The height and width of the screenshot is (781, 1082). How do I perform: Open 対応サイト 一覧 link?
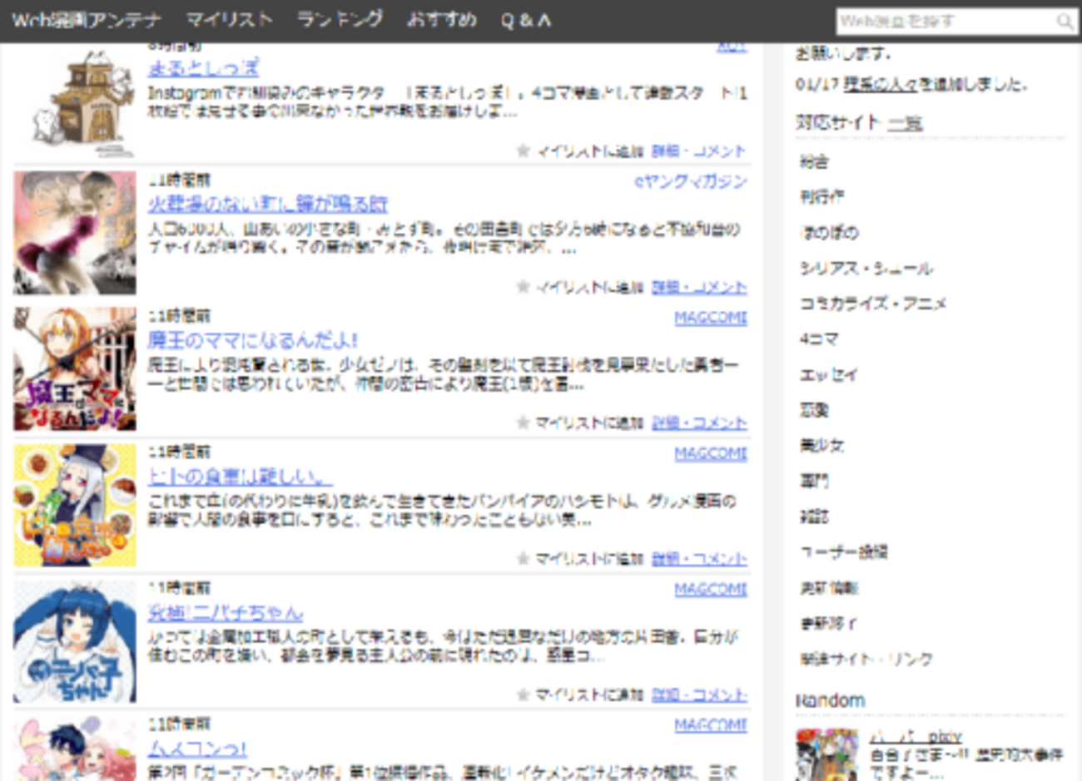[x=905, y=123]
